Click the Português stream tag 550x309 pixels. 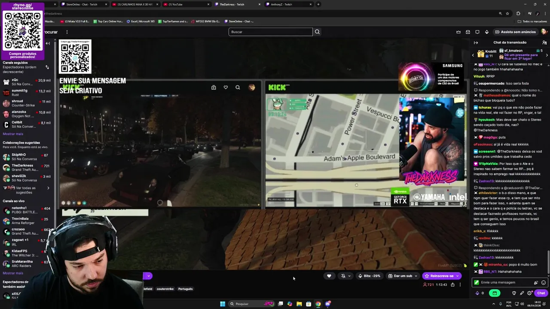click(185, 289)
